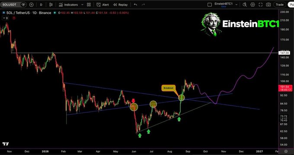The width and height of the screenshot is (294, 155).
Task: Click 128.00 on the price axis
Action: point(284,66)
